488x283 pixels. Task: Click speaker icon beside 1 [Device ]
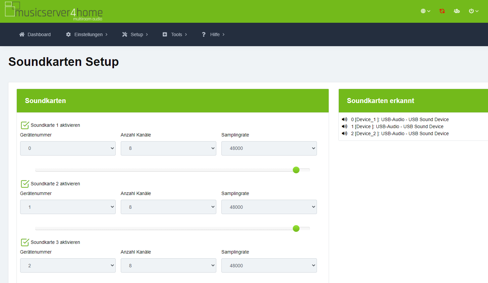[x=344, y=126]
